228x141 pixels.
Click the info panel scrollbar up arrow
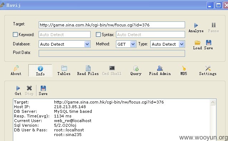213,102
